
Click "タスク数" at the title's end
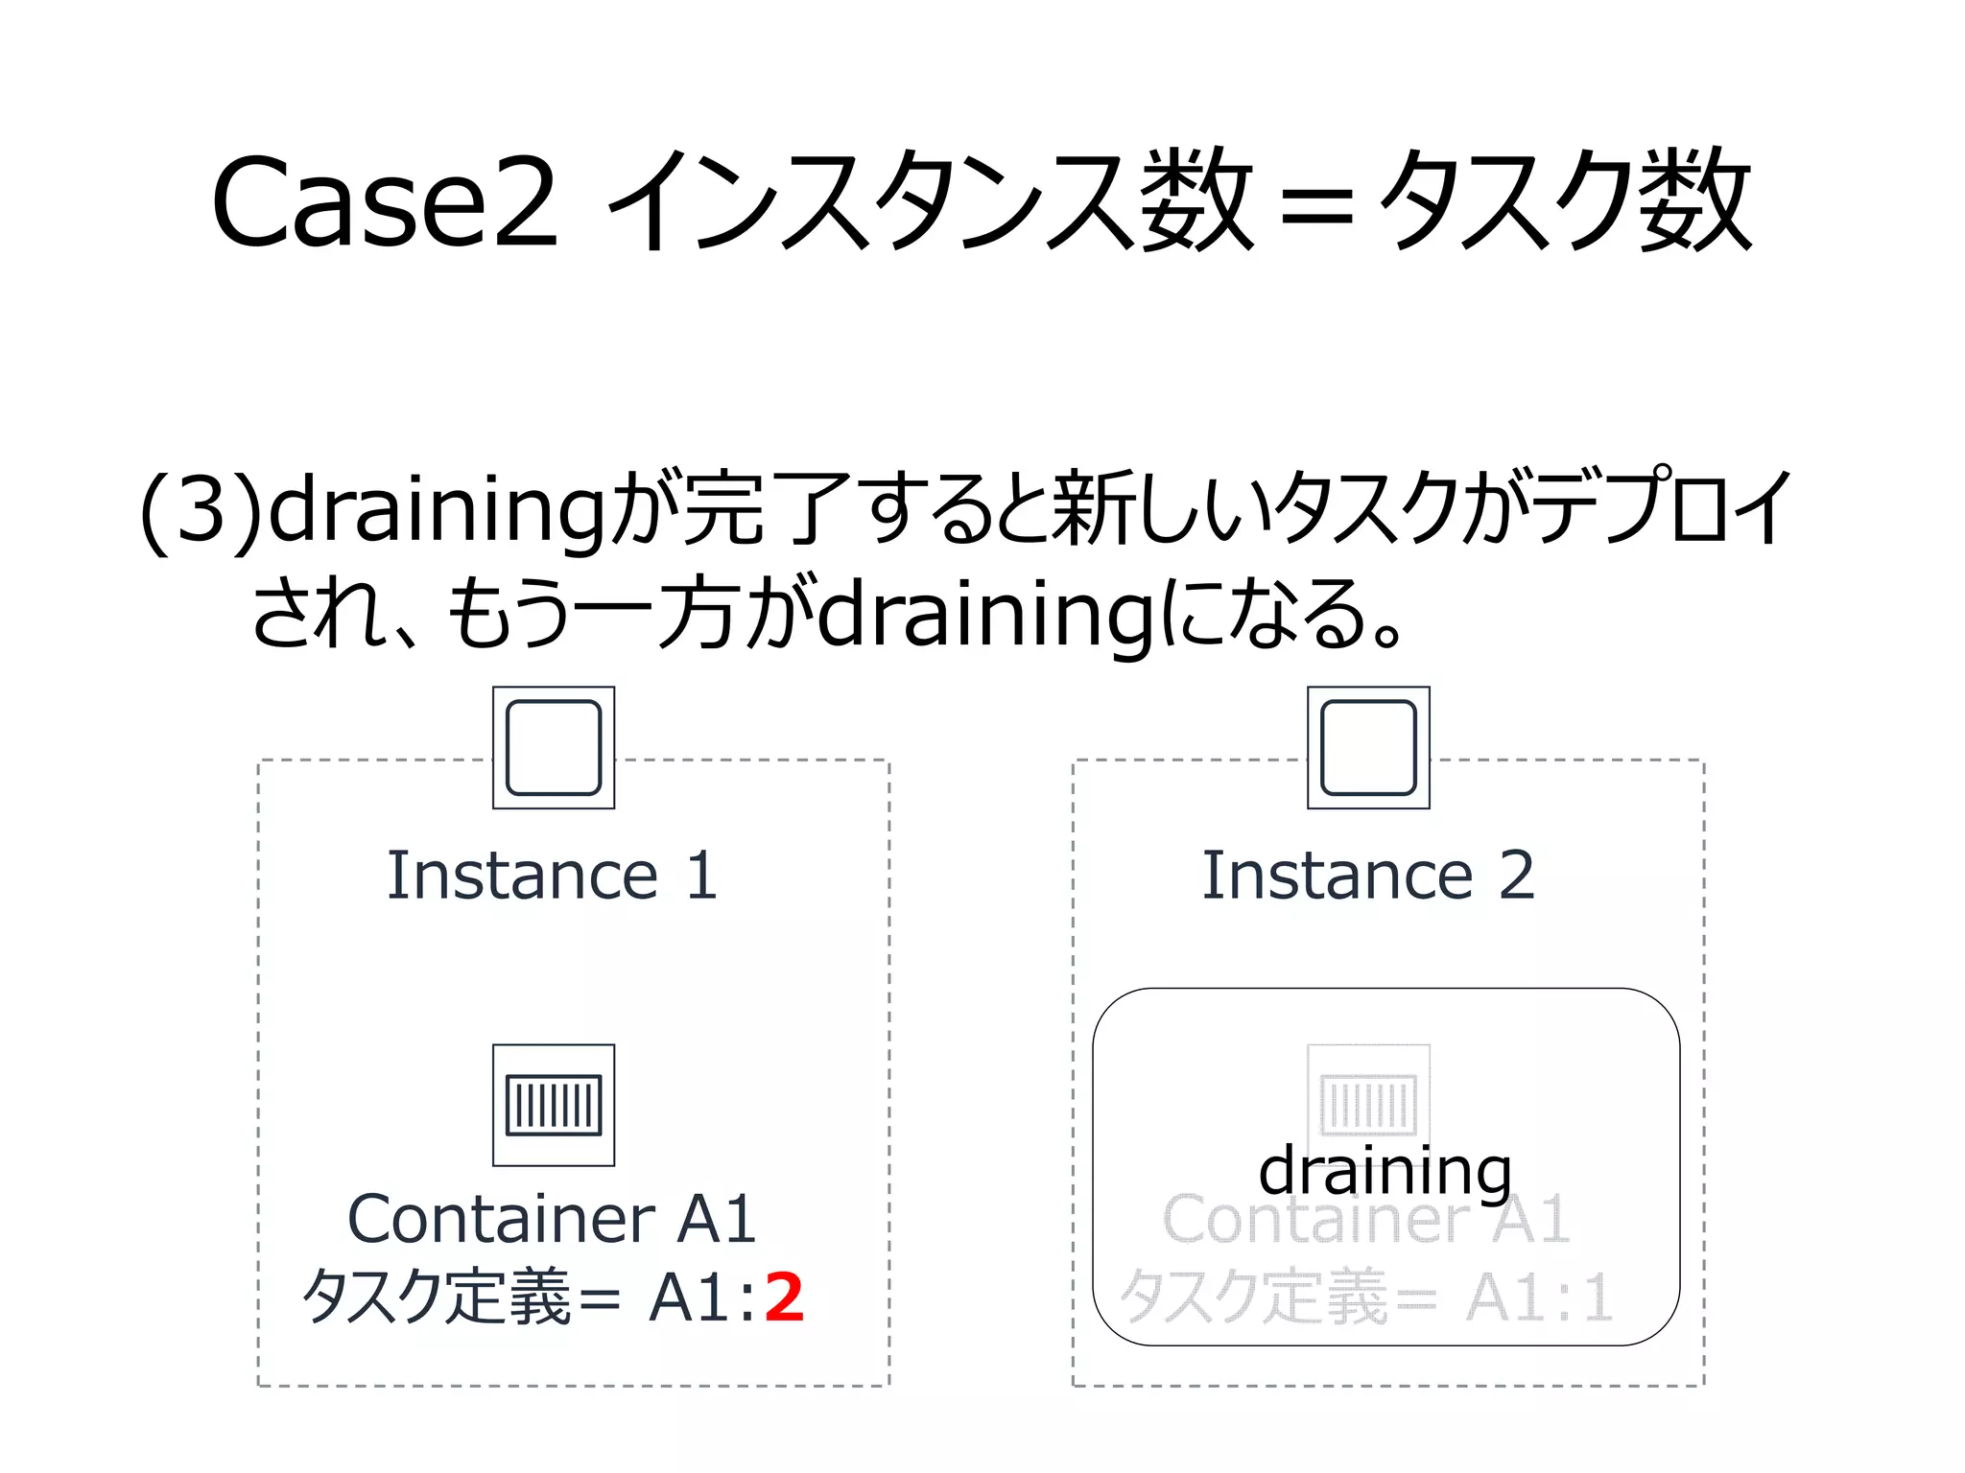pos(1564,201)
